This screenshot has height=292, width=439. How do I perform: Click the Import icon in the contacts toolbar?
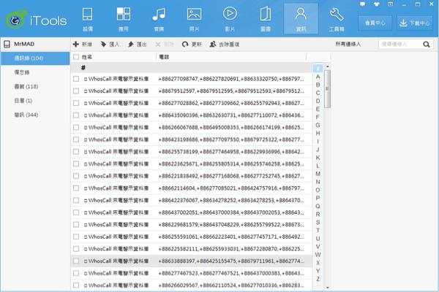(x=103, y=44)
